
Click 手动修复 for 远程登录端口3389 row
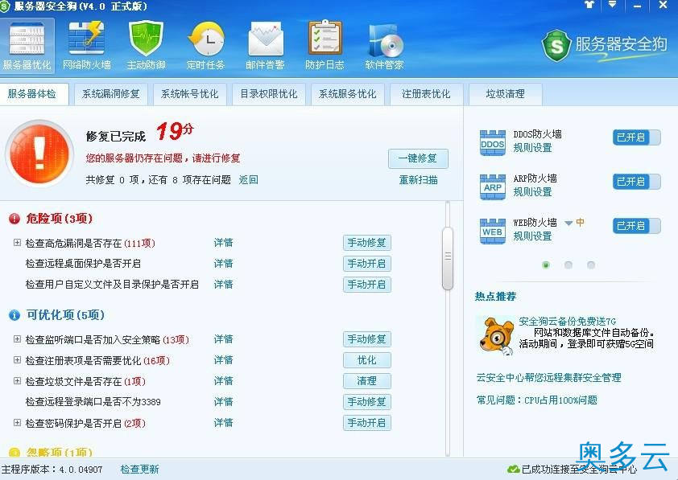367,402
